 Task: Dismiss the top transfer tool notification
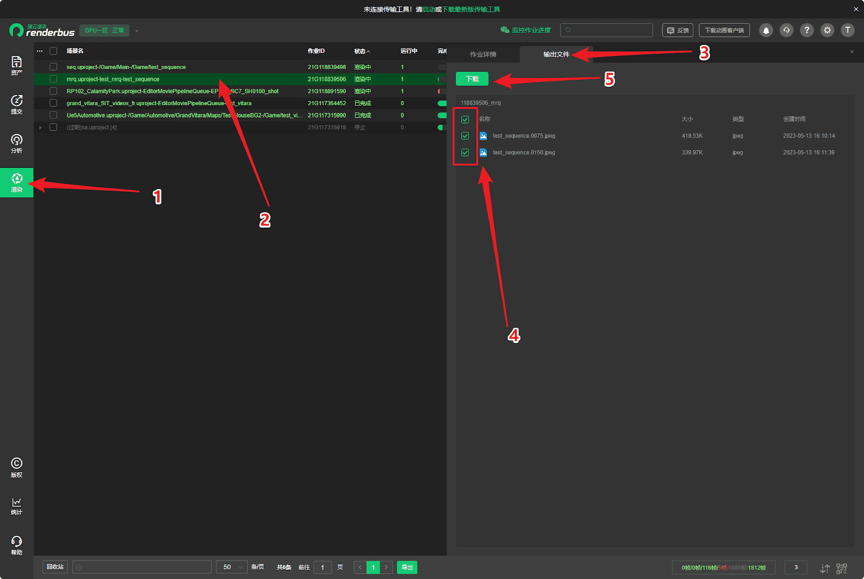click(856, 9)
